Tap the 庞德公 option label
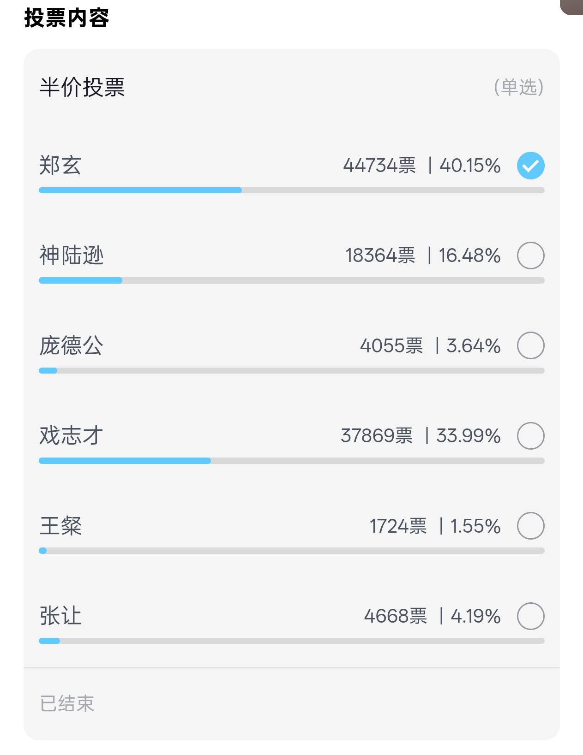Viewport: 583px width, 755px height. coord(72,345)
